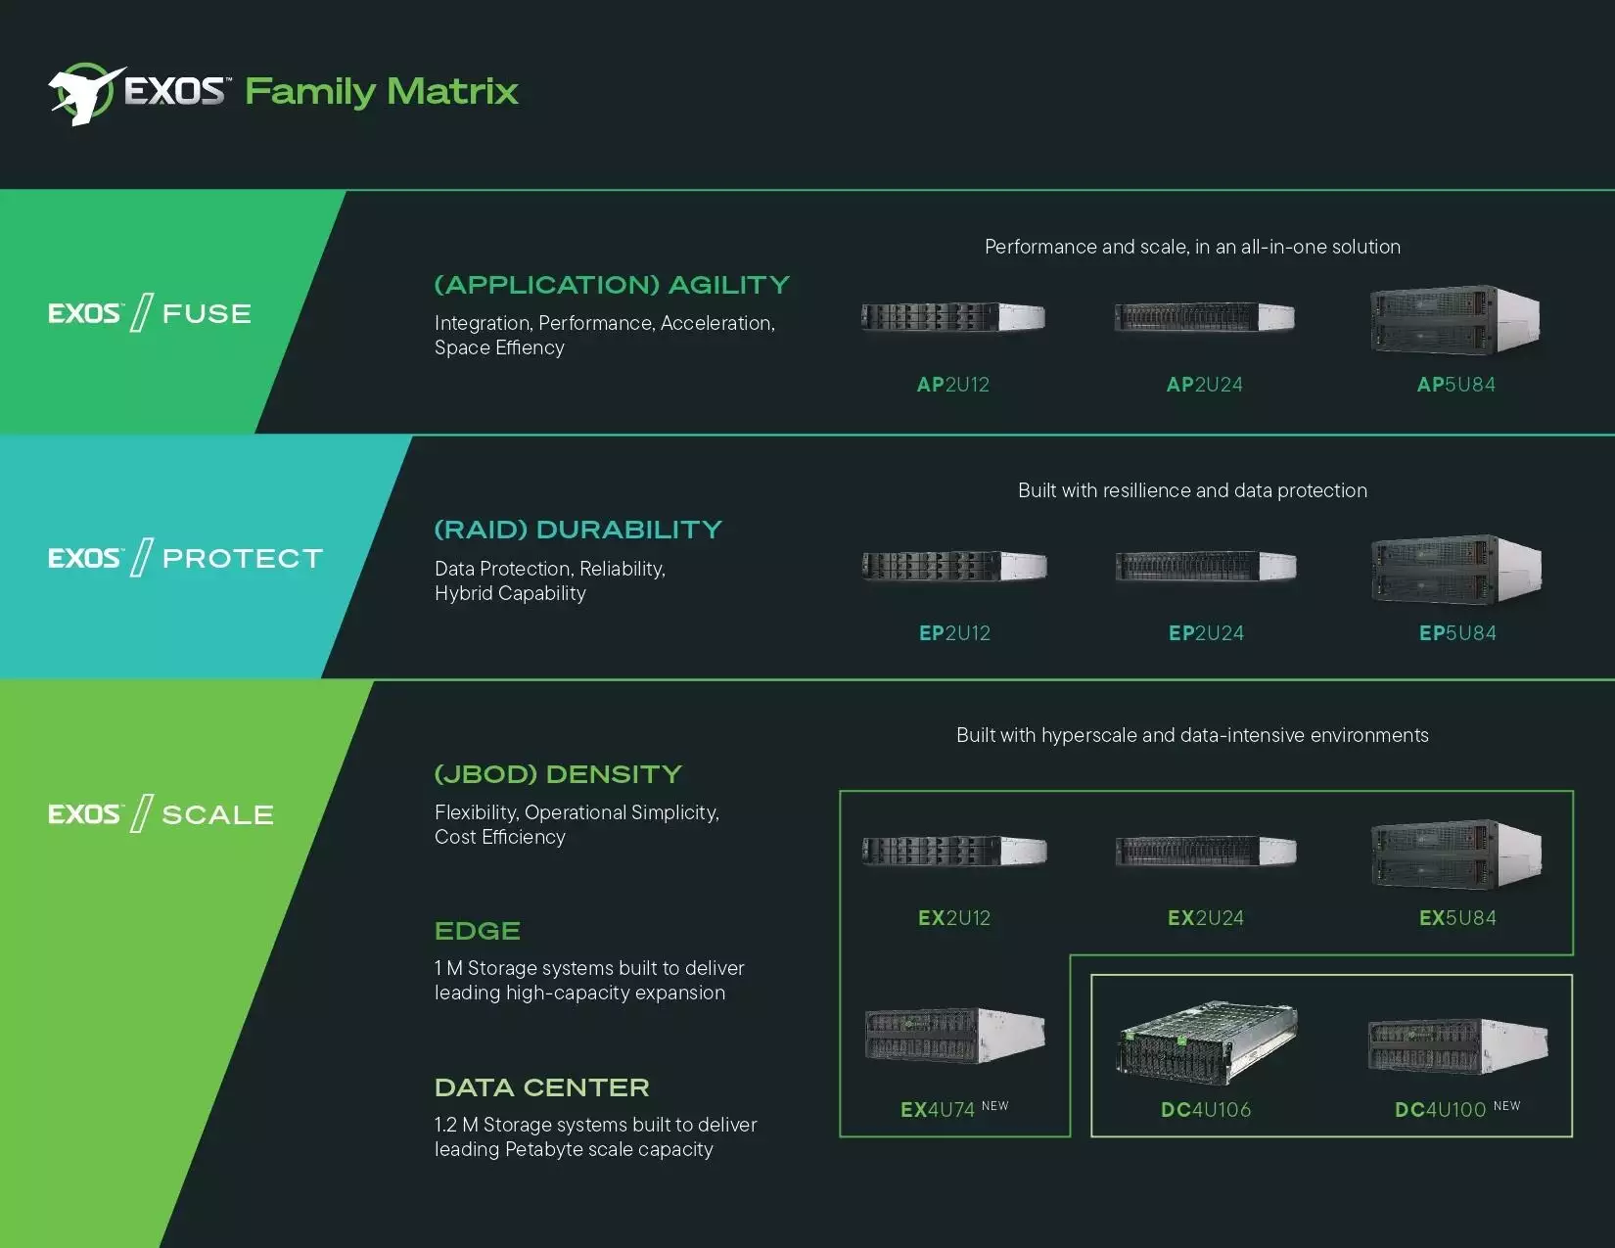Open the EX2U12 product image

(x=954, y=852)
